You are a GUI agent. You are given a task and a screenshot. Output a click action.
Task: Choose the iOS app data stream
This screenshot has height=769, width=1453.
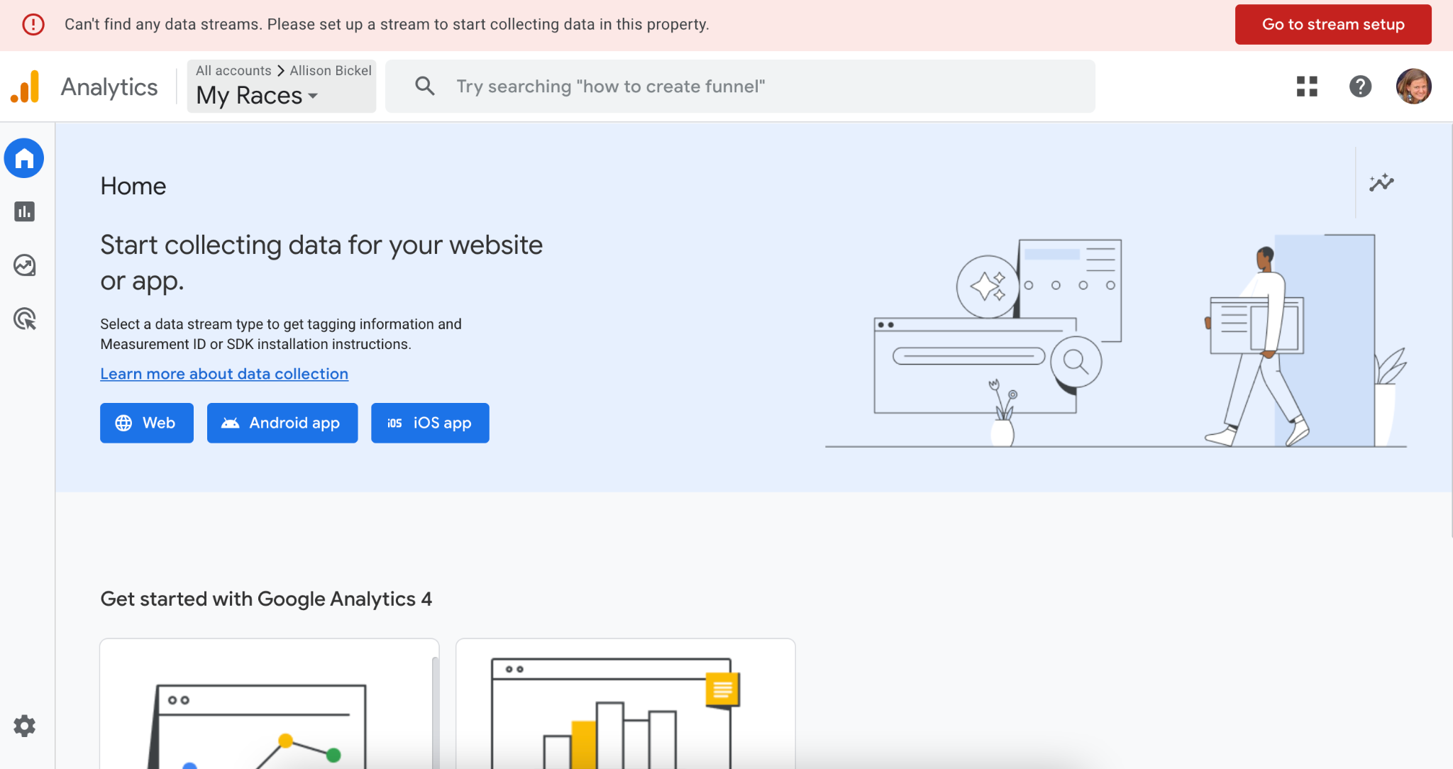(x=430, y=423)
